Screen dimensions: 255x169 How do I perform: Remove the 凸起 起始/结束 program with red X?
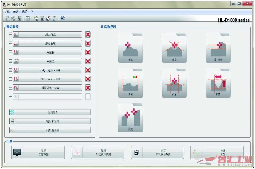click(x=88, y=70)
